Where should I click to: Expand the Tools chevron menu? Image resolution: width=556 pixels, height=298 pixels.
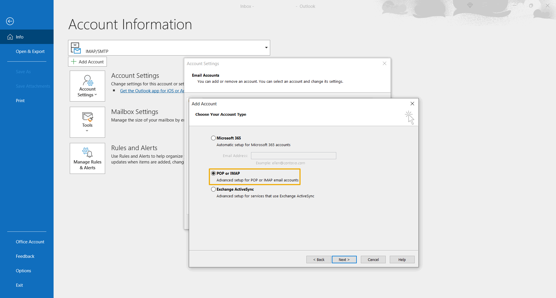[x=87, y=131]
